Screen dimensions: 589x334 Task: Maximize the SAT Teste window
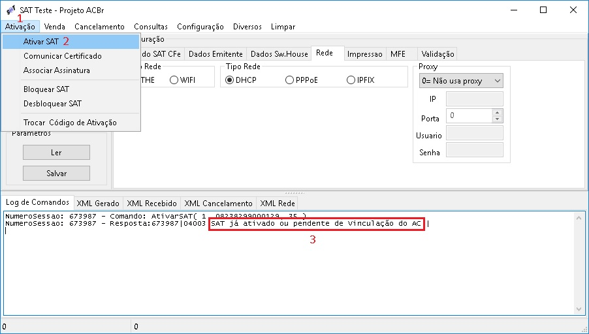tap(543, 10)
